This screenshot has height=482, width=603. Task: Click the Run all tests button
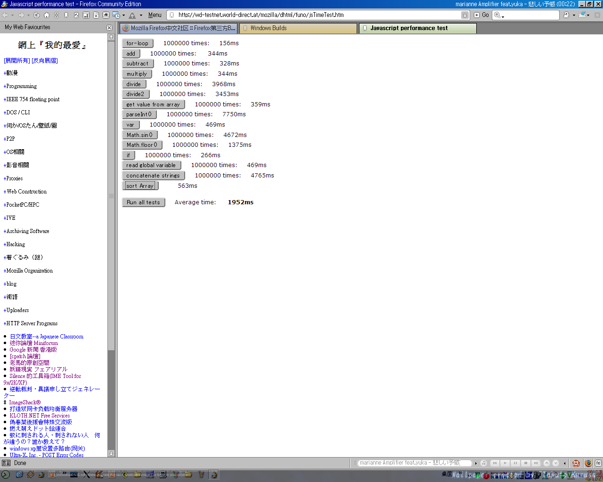(143, 202)
